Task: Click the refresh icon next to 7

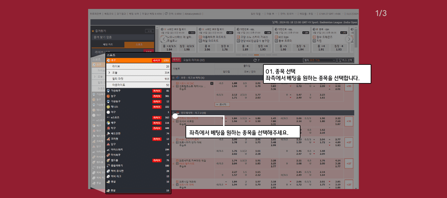Action: (x=255, y=60)
